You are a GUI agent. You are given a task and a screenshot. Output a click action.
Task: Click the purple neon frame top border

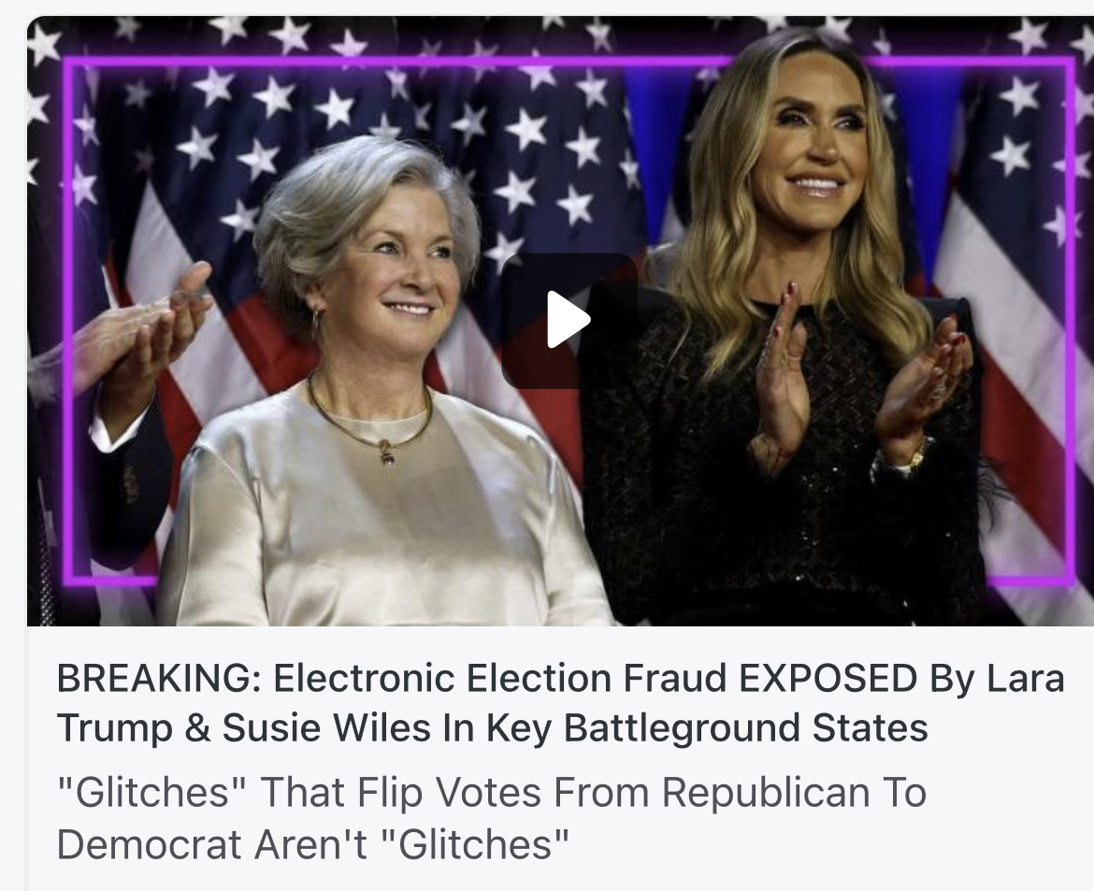coord(569,62)
